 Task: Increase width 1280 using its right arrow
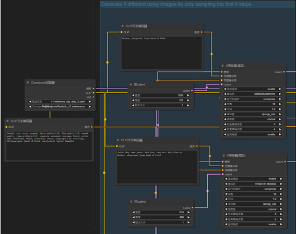(x=188, y=95)
